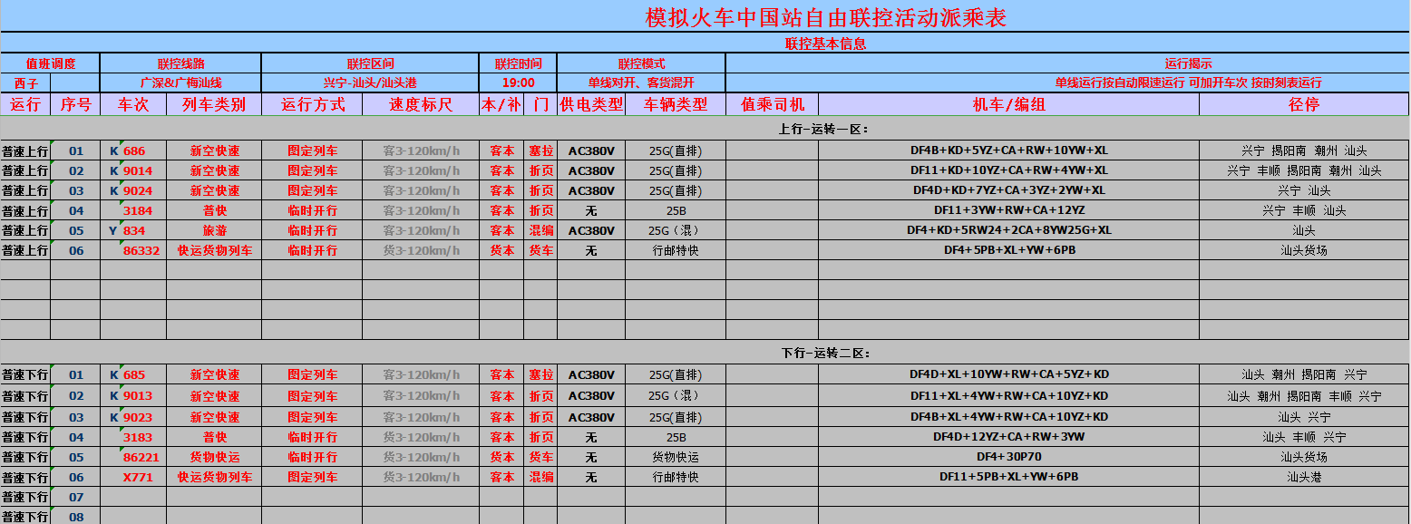Select the Y 834 train number cell

pos(133,231)
